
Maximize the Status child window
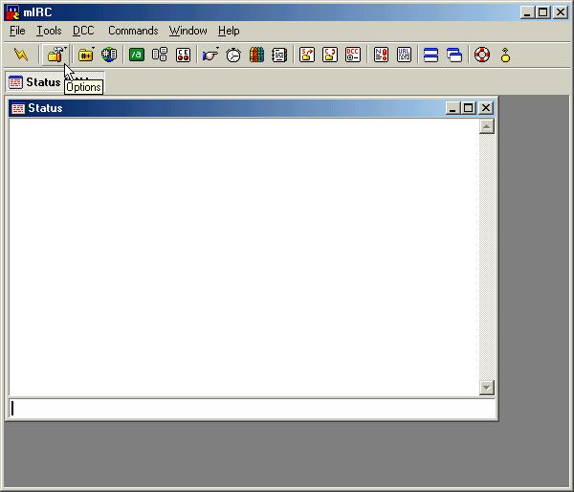(468, 108)
